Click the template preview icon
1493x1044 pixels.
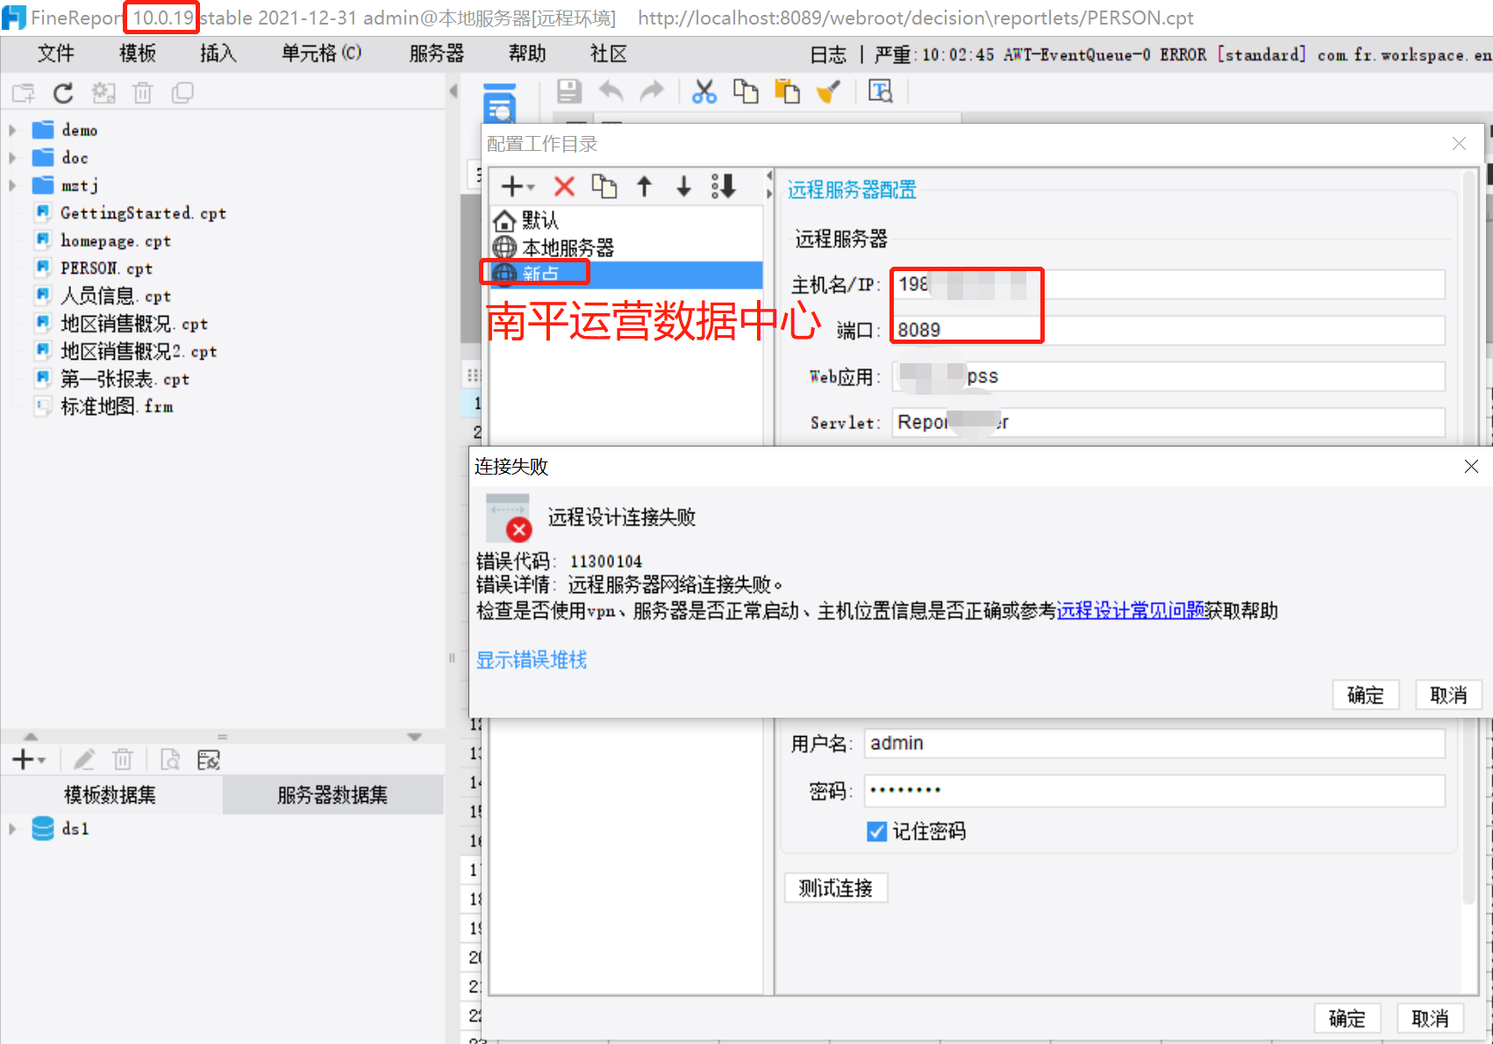tap(880, 91)
